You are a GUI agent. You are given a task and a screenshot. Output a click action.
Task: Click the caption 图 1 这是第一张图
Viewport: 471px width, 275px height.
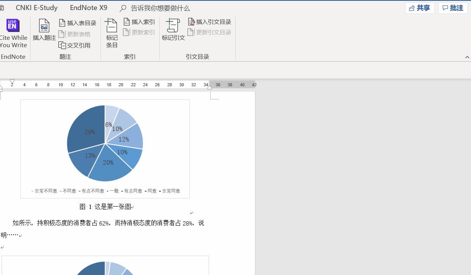105,207
